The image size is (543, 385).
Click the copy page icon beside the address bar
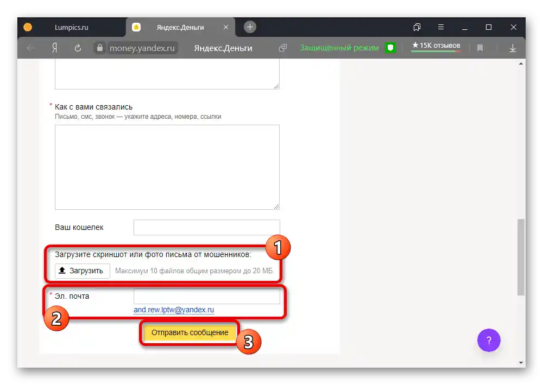point(282,48)
